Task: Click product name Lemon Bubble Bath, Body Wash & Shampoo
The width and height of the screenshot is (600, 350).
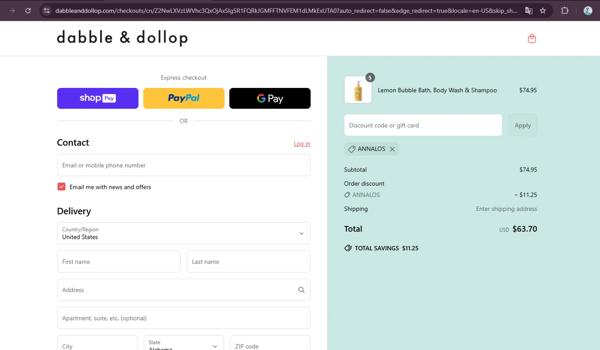Action: pos(437,90)
